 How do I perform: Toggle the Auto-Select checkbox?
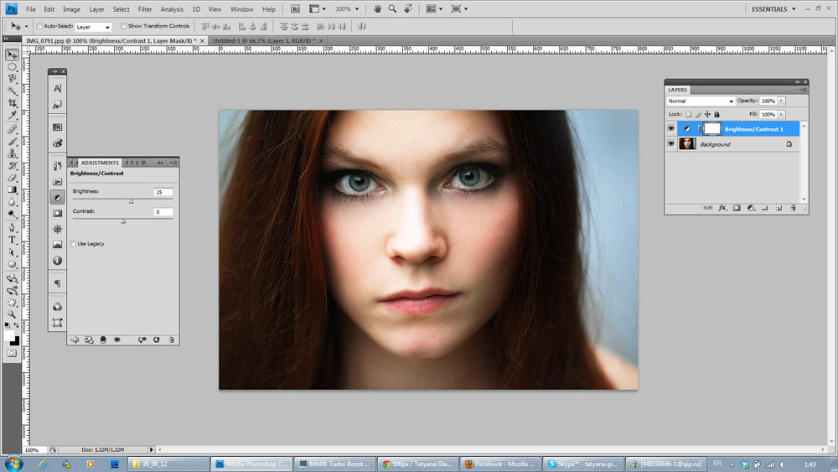pos(39,27)
